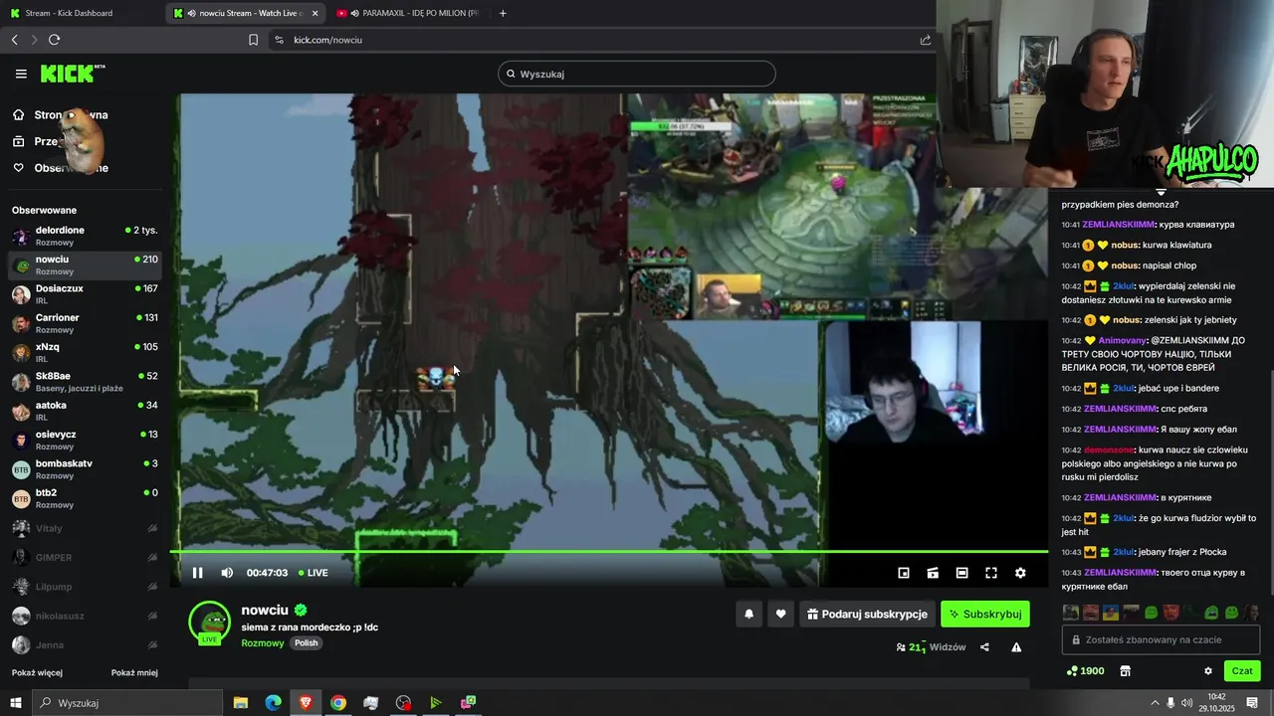Click Podaruj subskrypcje button
Viewport: 1274px width, 716px height.
[x=867, y=615]
